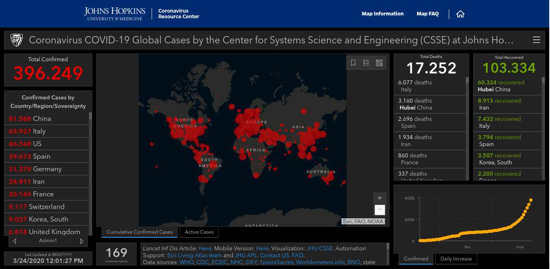550x269 pixels.
Task: Switch to Active Cases map tab
Action: [x=199, y=232]
